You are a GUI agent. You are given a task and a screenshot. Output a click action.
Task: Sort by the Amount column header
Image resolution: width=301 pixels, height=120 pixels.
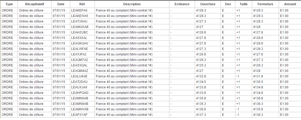290,4
